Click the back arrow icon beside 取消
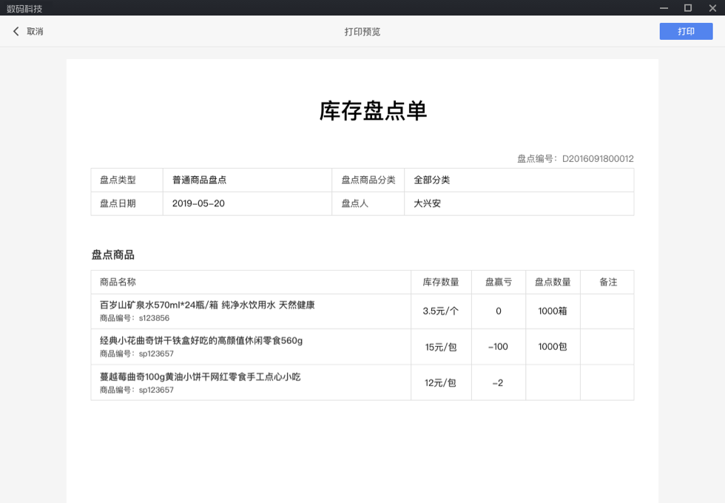Screen dimensions: 725x503 pyautogui.click(x=16, y=32)
